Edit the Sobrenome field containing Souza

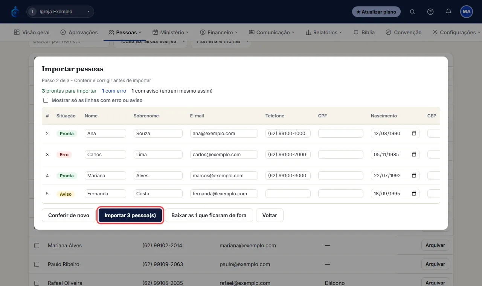coord(158,134)
